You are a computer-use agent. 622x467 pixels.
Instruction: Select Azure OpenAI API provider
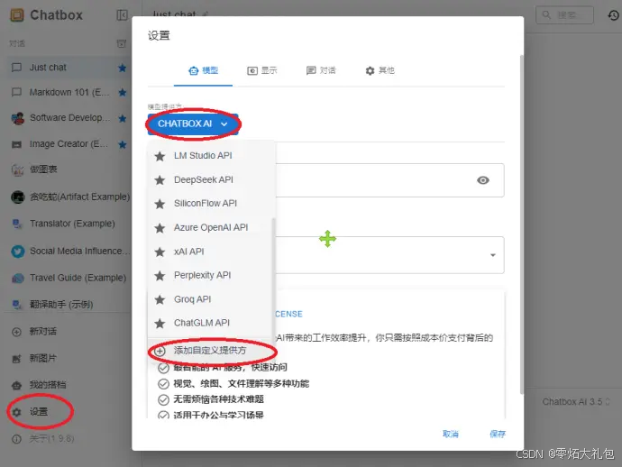point(211,227)
